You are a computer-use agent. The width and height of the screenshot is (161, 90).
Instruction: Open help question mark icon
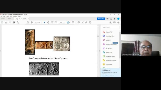111,19
